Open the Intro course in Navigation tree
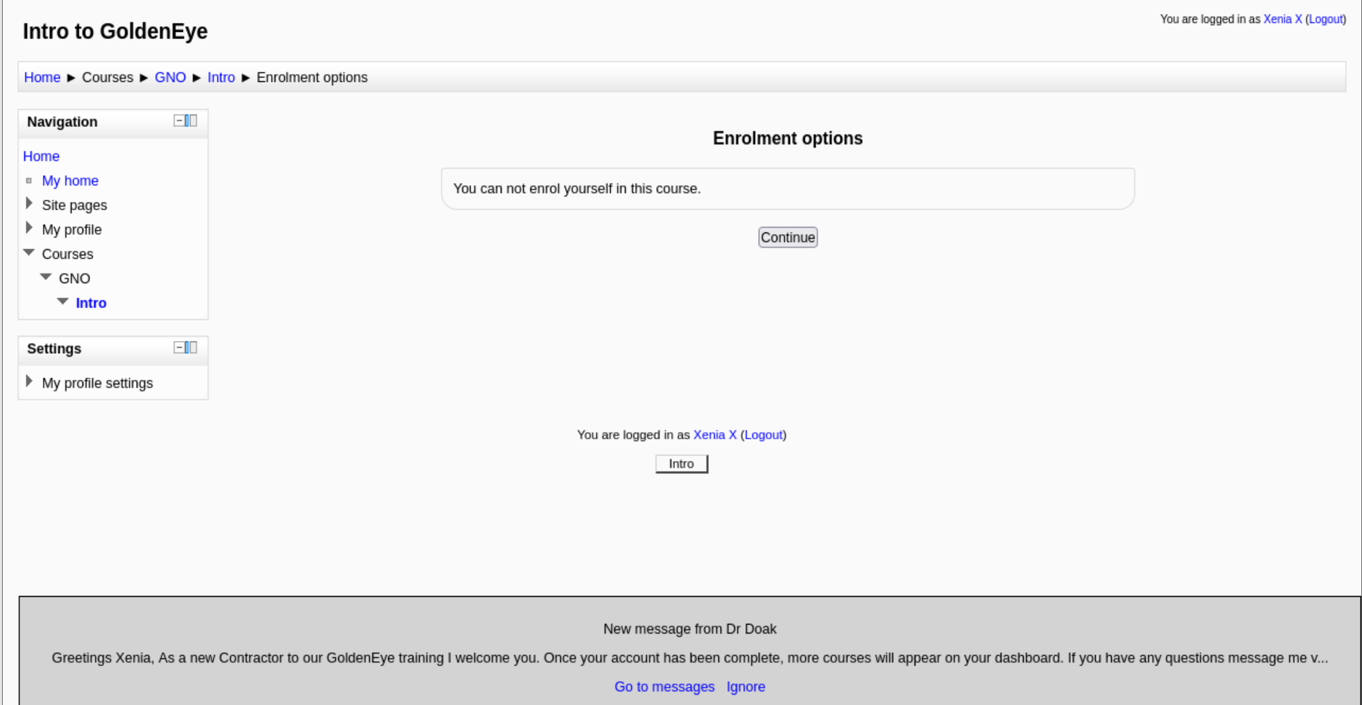 coord(91,303)
